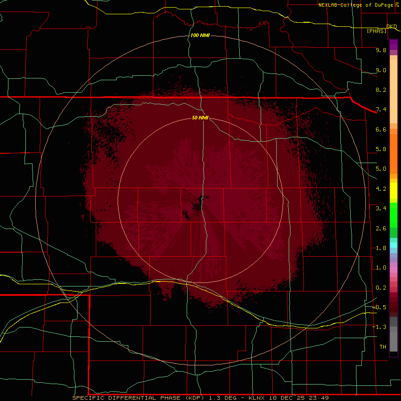Click the purple swatch atop the color bar
Image resolution: width=401 pixels, height=401 pixels.
coord(393,45)
